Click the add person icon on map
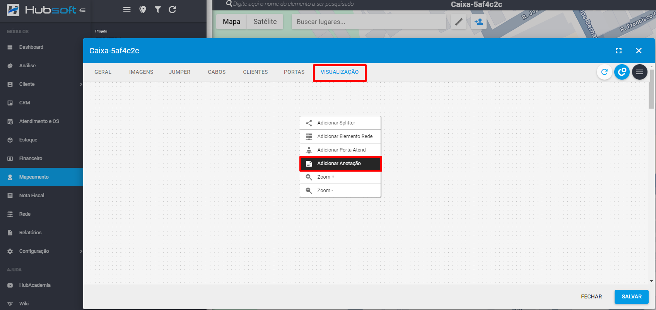The image size is (656, 310). click(479, 22)
